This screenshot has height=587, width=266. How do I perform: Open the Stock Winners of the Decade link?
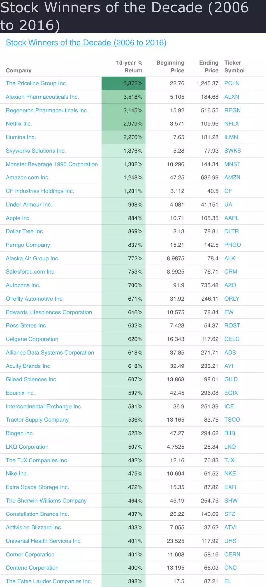[86, 43]
